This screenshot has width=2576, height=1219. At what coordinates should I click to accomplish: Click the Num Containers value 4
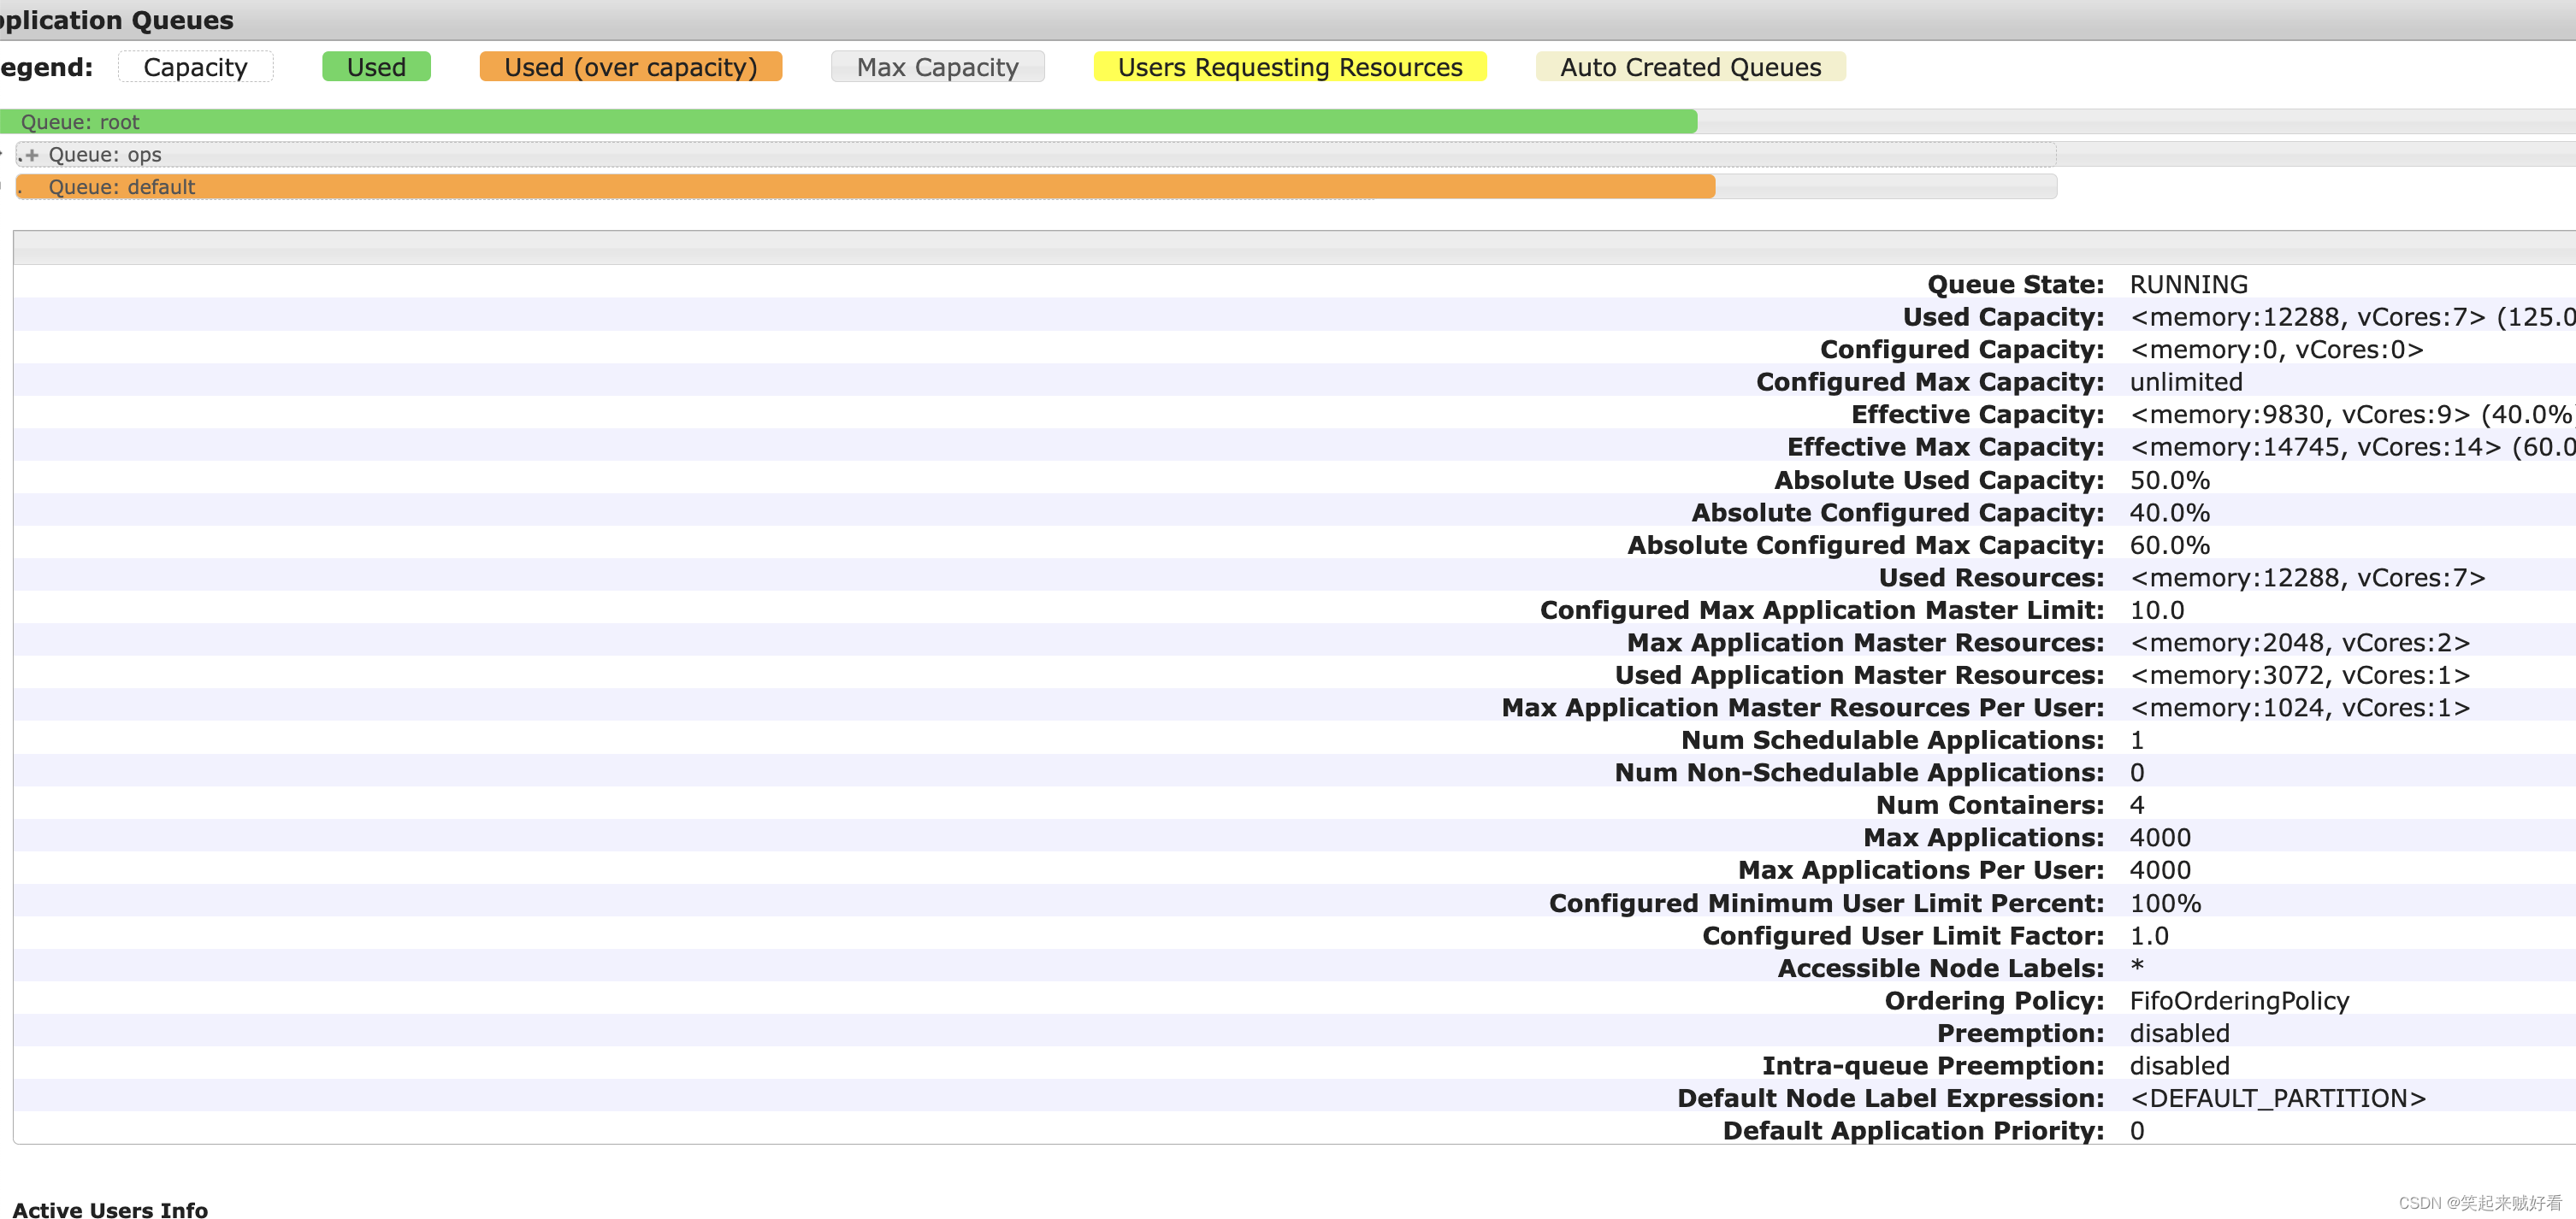(2137, 805)
